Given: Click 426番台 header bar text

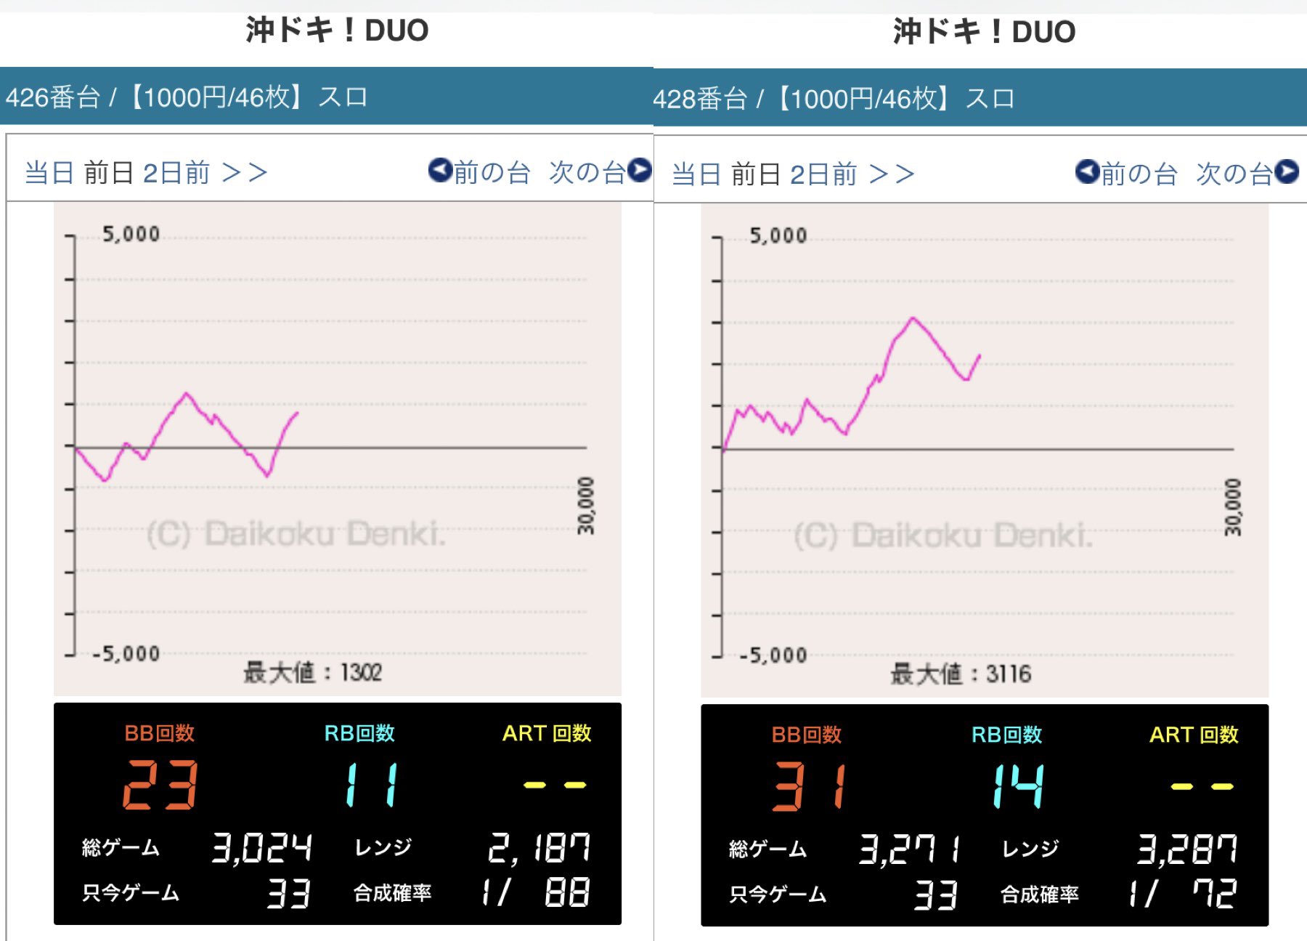Looking at the screenshot, I should click(187, 97).
